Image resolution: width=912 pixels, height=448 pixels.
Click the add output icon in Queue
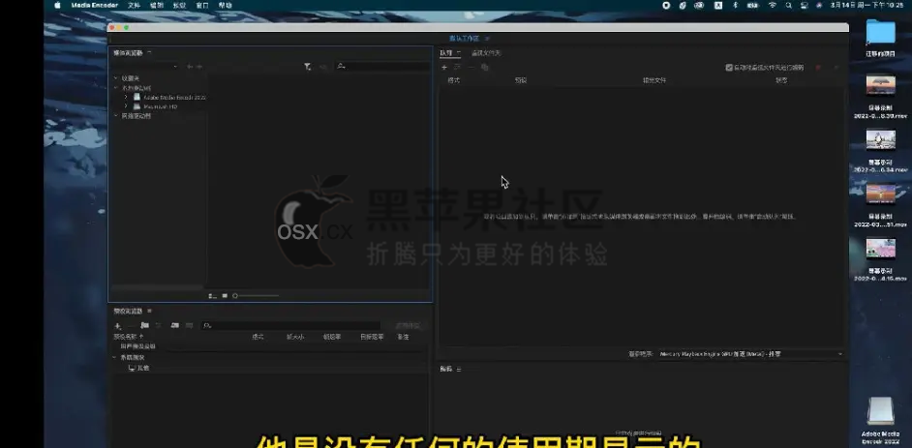[x=458, y=68]
